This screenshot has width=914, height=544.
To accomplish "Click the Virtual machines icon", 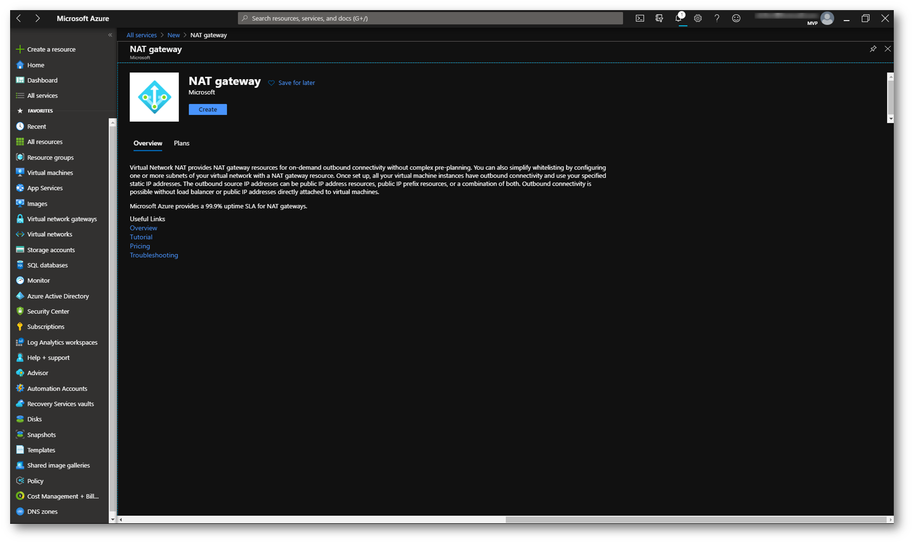I will click(20, 173).
